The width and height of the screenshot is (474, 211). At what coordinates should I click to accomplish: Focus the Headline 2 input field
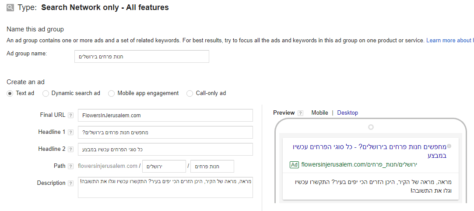pos(165,149)
